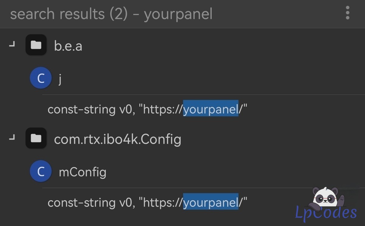Select the com.rtx.ibo4k.Config package name
Image resolution: width=365 pixels, height=226 pixels.
coord(117,139)
